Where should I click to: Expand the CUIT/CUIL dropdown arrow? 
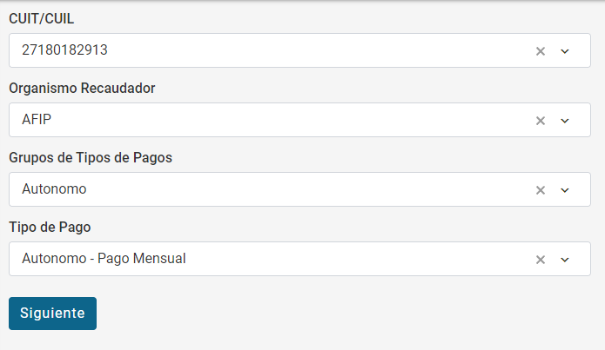click(564, 51)
